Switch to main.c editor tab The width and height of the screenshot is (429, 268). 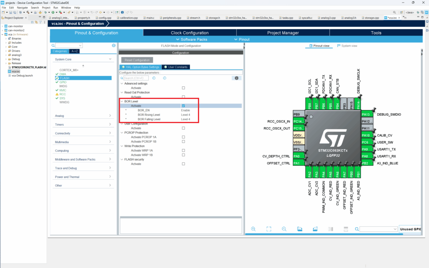[x=150, y=18]
